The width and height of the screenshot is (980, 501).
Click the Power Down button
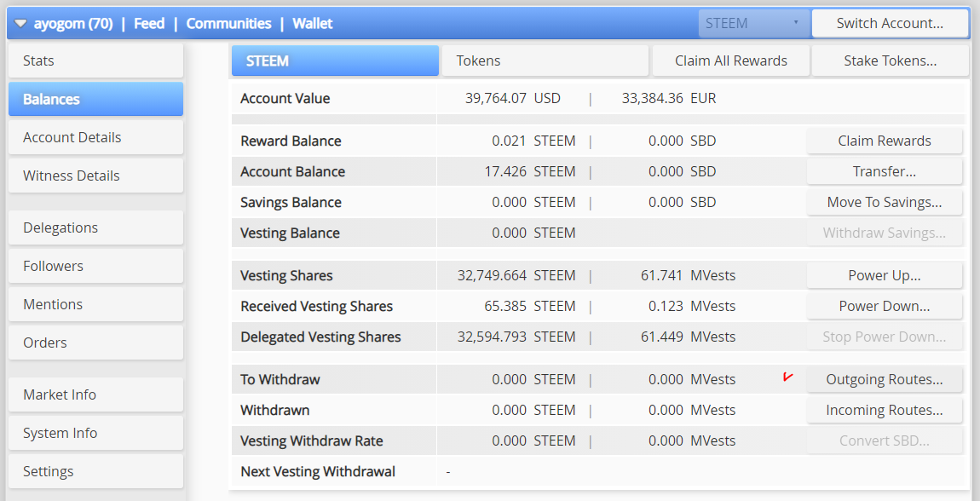point(885,306)
